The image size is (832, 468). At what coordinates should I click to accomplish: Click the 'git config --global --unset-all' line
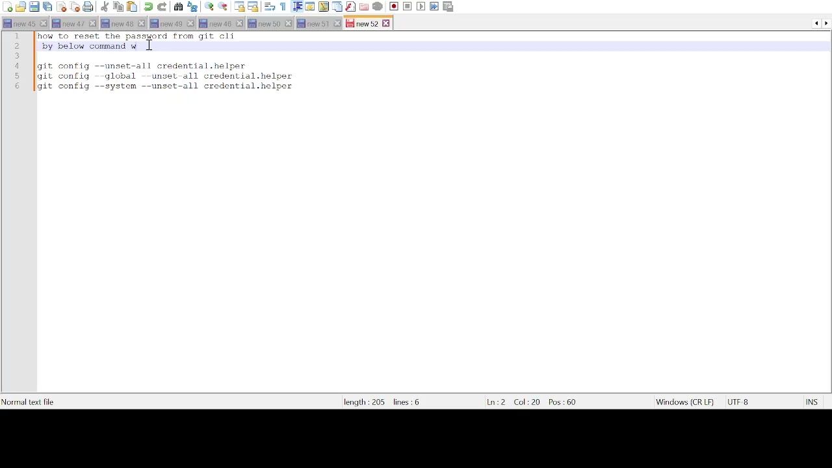164,76
